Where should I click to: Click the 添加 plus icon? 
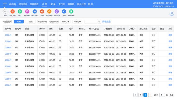[x=5, y=12]
